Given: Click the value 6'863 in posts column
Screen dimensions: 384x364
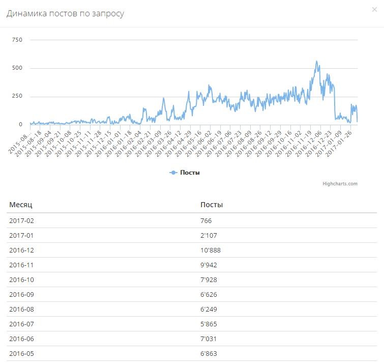Looking at the screenshot, I should pos(209,353).
